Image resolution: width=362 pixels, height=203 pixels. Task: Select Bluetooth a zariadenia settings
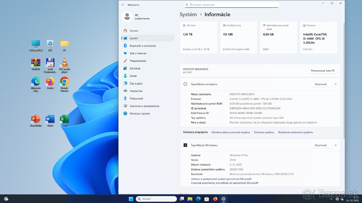142,46
